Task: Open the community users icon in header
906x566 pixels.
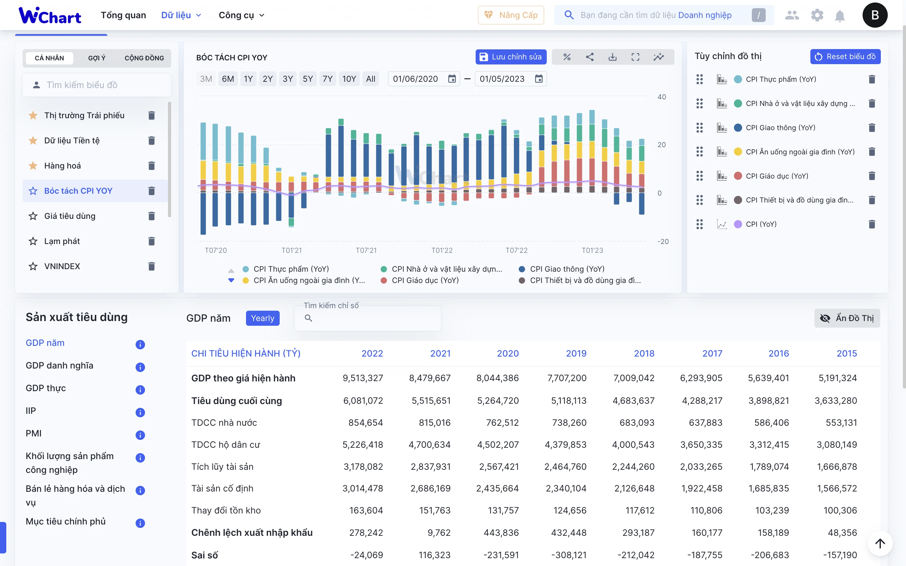Action: 792,15
